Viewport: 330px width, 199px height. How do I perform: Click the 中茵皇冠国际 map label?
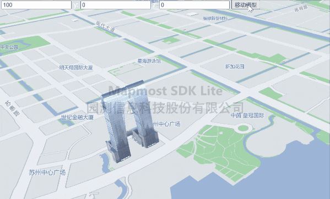247,115
